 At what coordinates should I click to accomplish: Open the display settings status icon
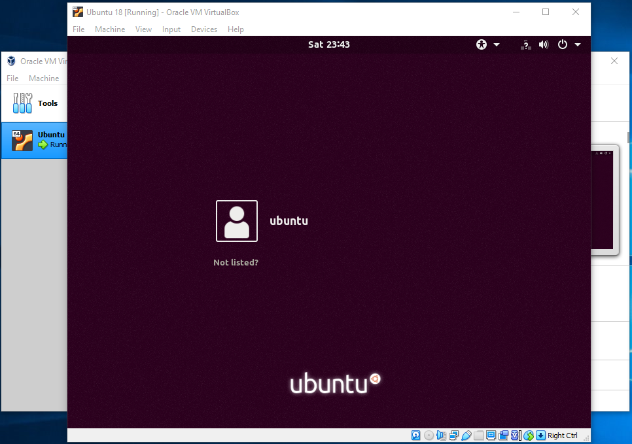491,435
